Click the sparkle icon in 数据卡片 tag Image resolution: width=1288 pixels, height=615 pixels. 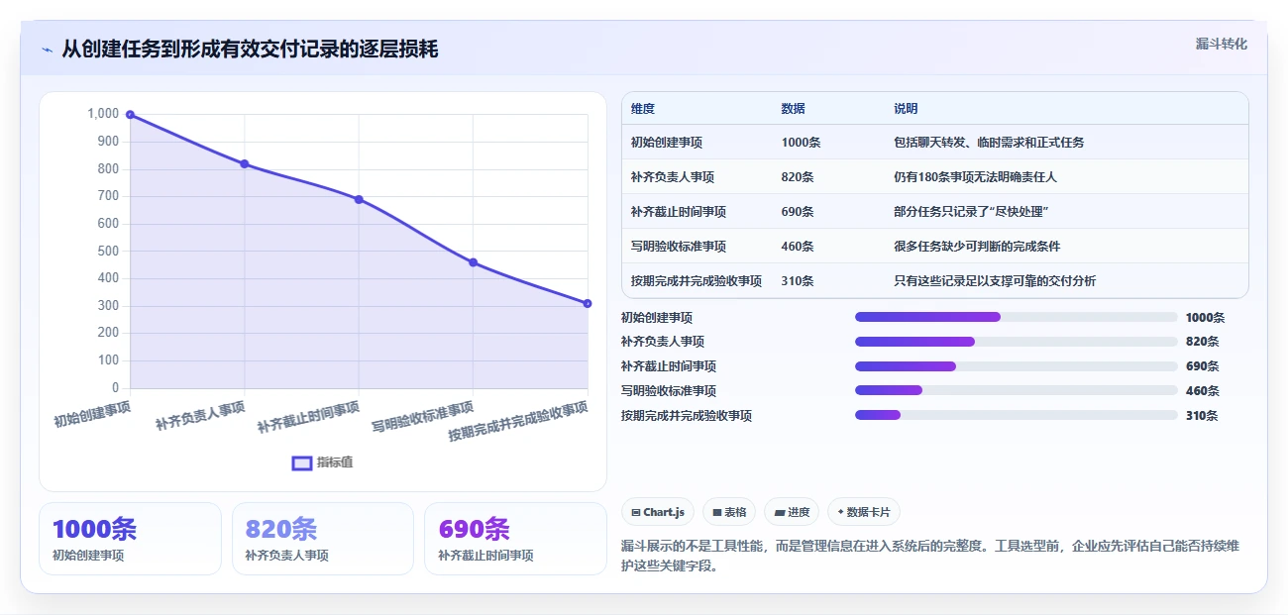(840, 512)
